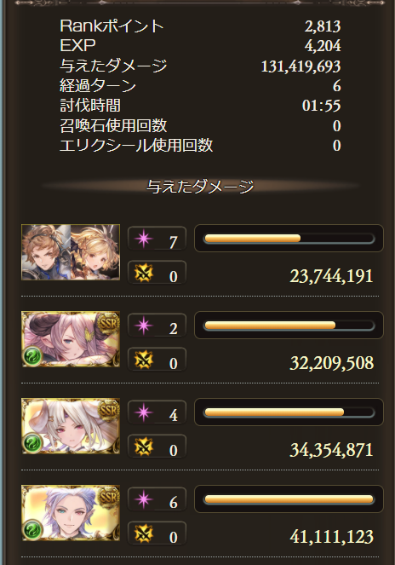Click the 与えたダメージ section header

[x=200, y=187]
